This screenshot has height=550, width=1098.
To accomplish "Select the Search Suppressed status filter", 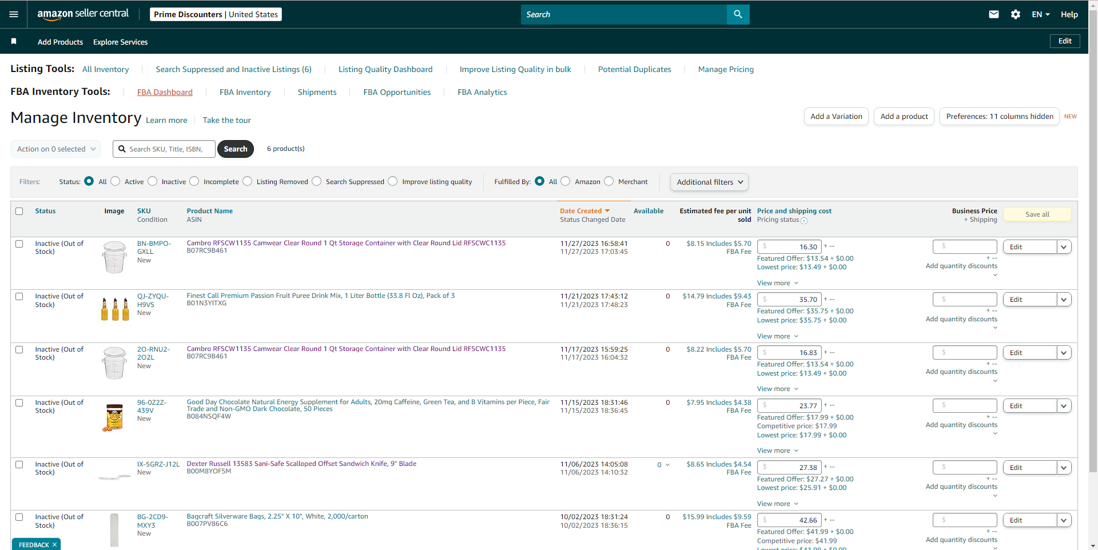I will (317, 181).
